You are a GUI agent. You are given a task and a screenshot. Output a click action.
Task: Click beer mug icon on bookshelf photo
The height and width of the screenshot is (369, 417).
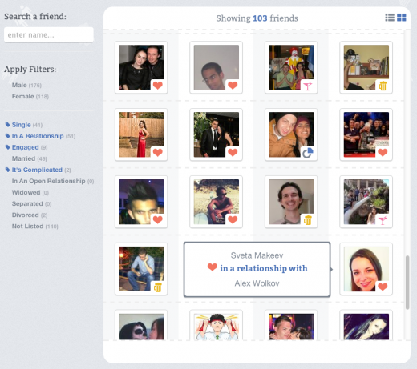point(383,86)
